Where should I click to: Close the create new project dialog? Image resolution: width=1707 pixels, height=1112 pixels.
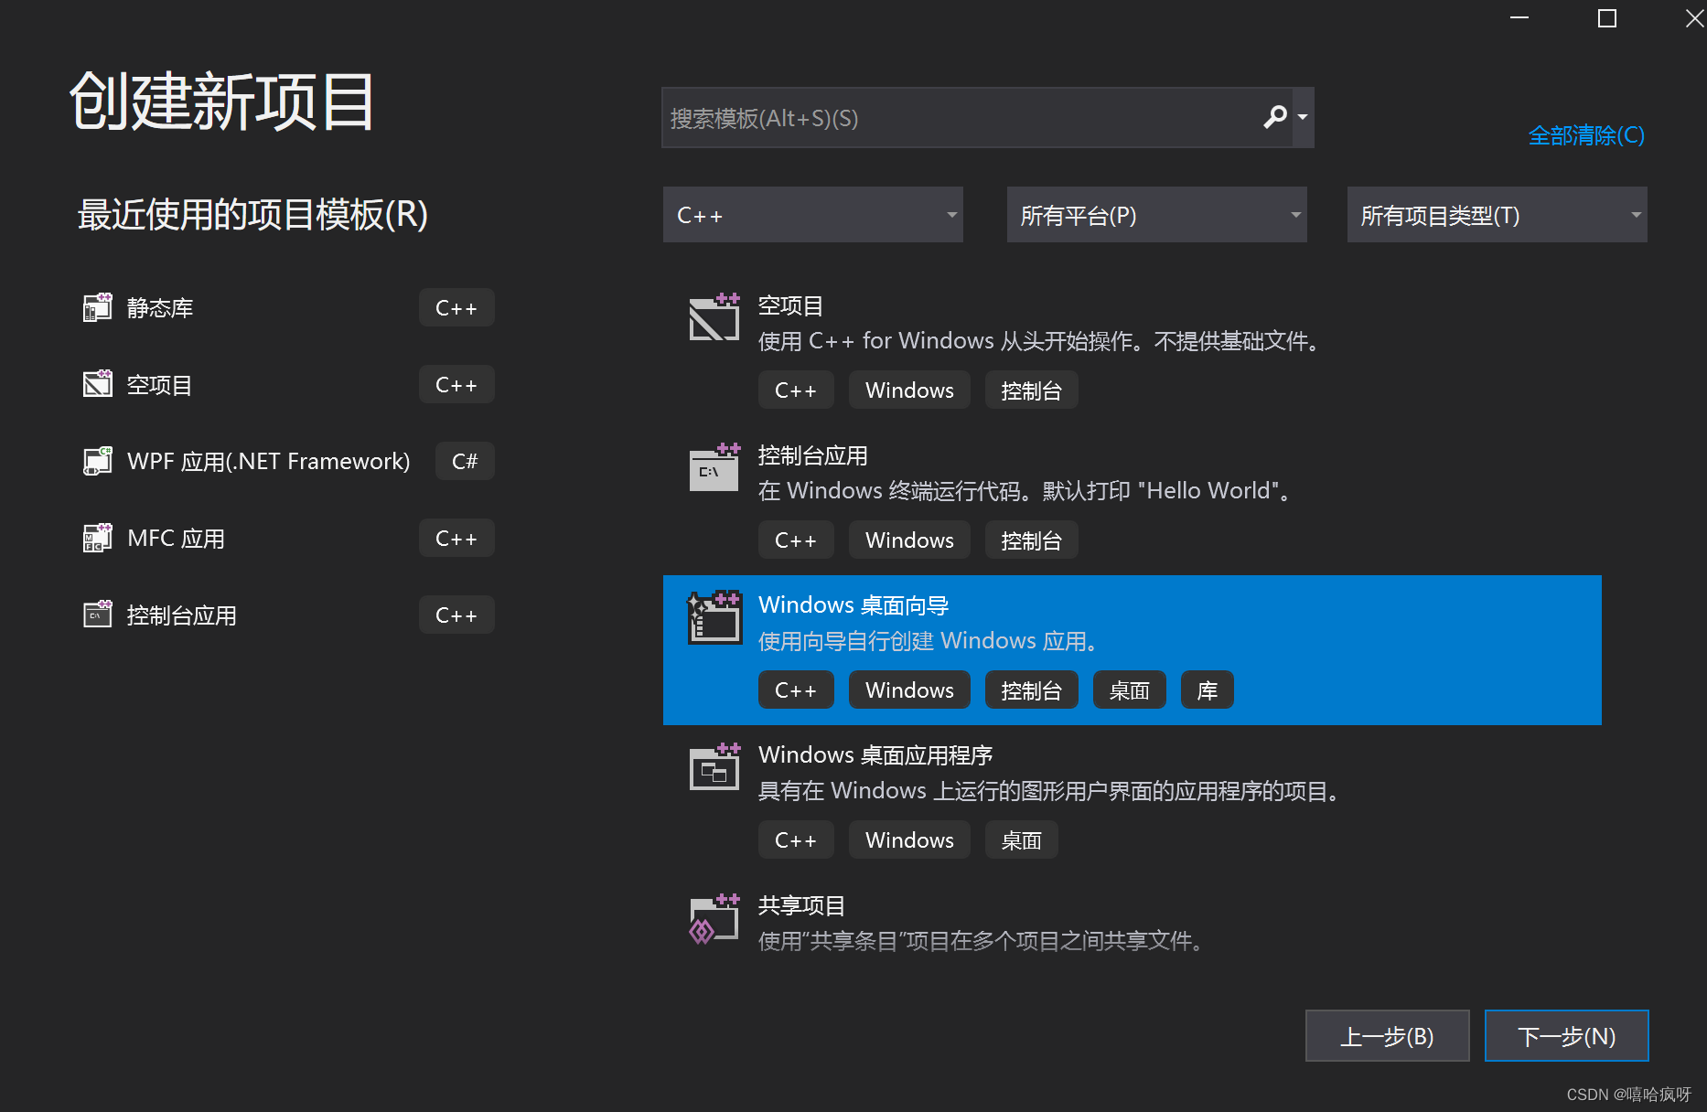(1694, 18)
